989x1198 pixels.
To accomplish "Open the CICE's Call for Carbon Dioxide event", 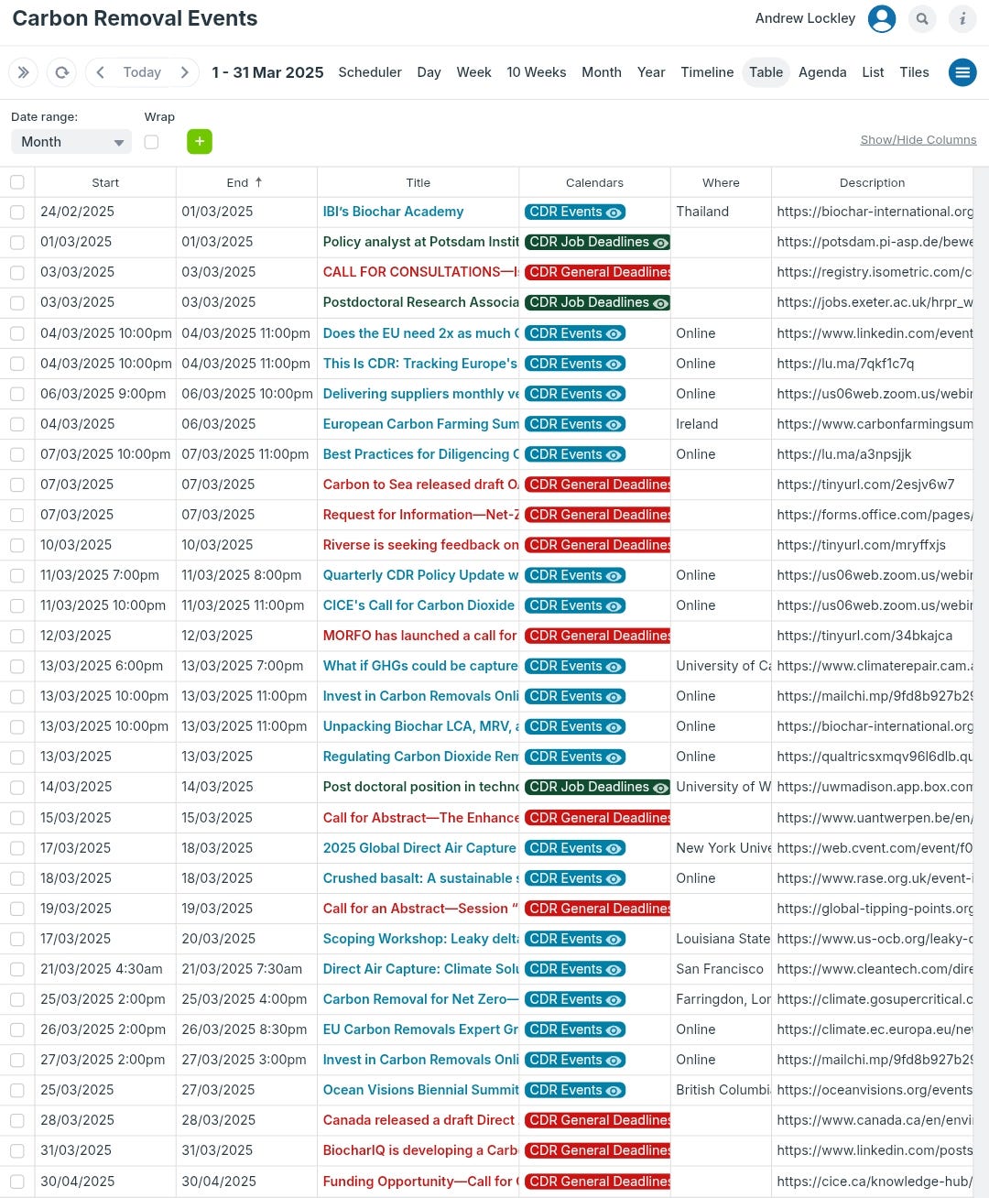I will coord(418,605).
